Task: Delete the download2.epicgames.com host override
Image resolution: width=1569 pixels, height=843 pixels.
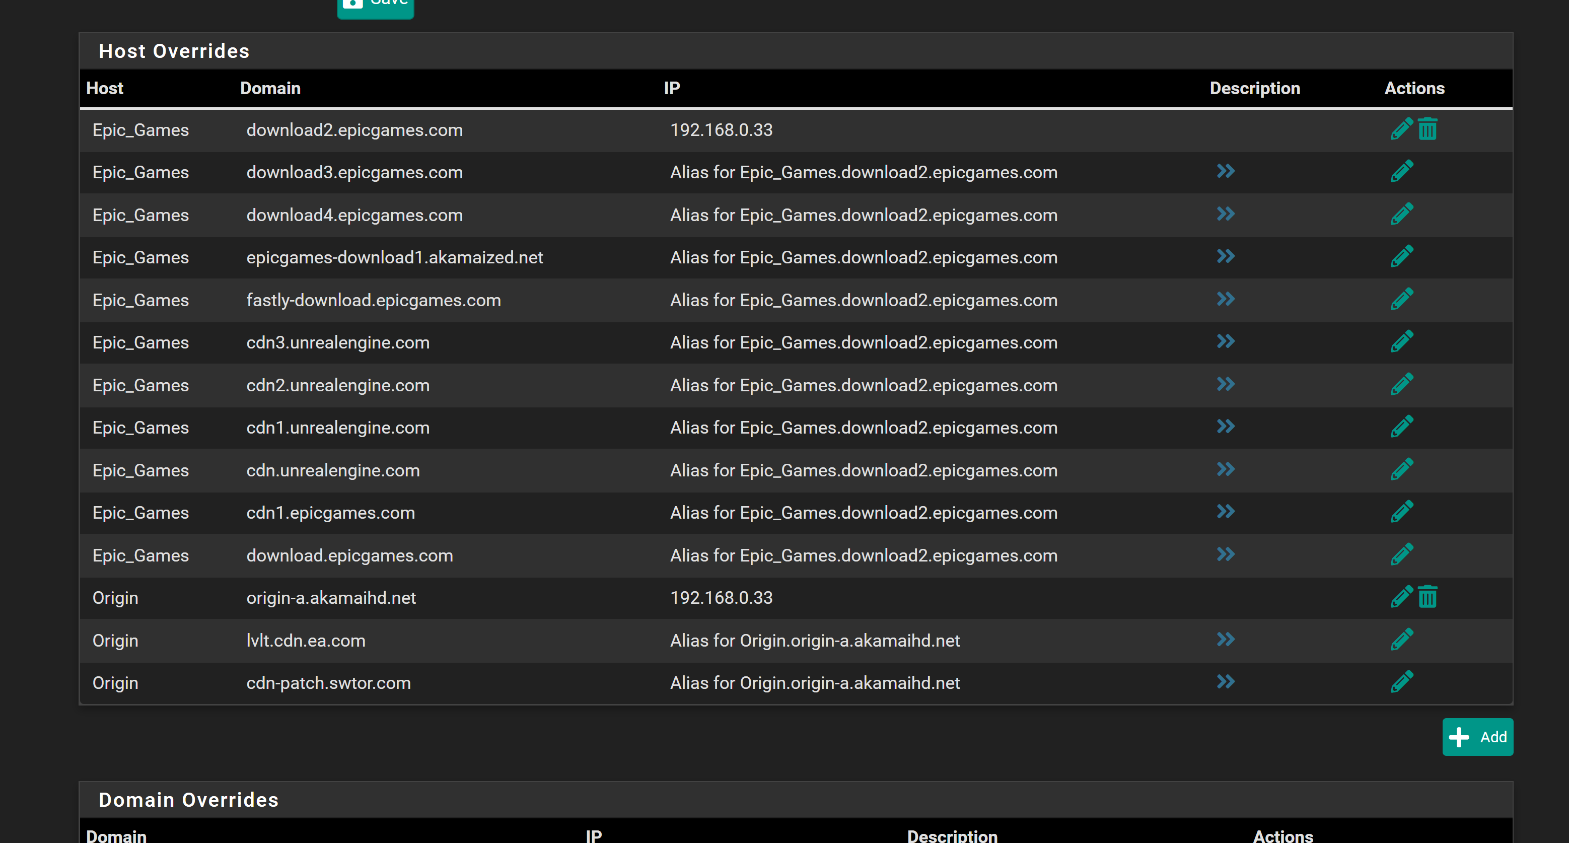Action: tap(1428, 129)
